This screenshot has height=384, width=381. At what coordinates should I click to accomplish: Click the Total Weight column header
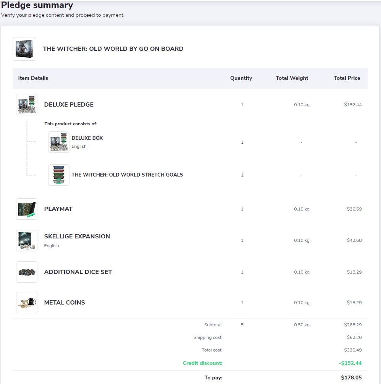coord(292,78)
